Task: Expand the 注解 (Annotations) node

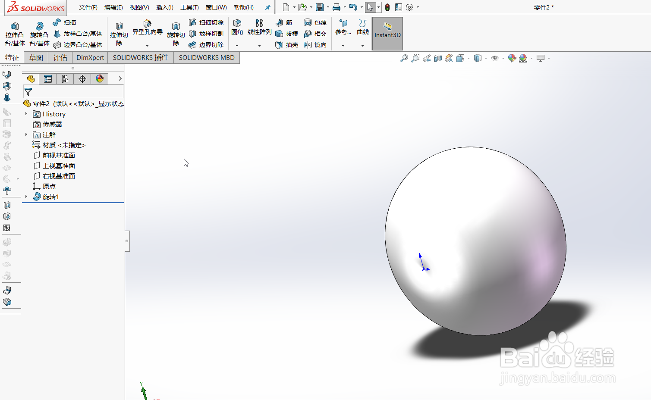Action: 26,134
